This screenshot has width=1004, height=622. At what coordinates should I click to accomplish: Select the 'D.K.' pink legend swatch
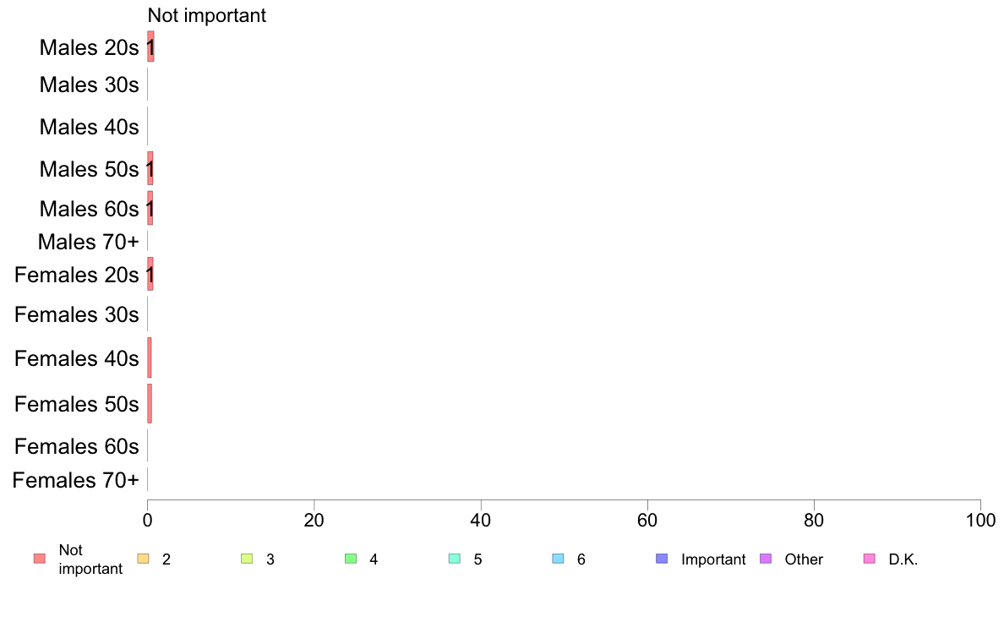(870, 559)
